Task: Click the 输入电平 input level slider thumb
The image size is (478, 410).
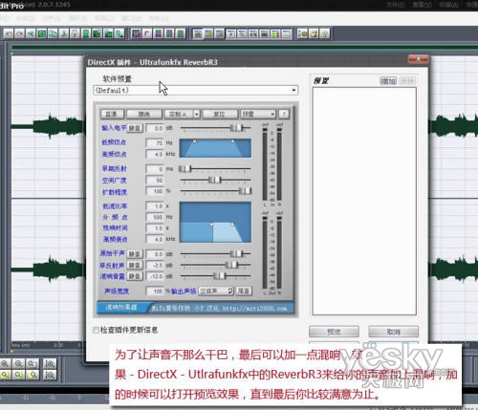Action: [236, 128]
